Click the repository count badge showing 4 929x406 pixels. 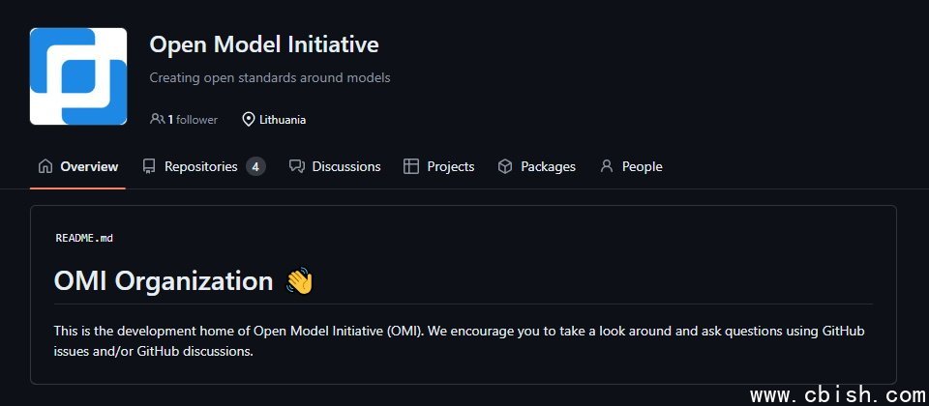255,166
